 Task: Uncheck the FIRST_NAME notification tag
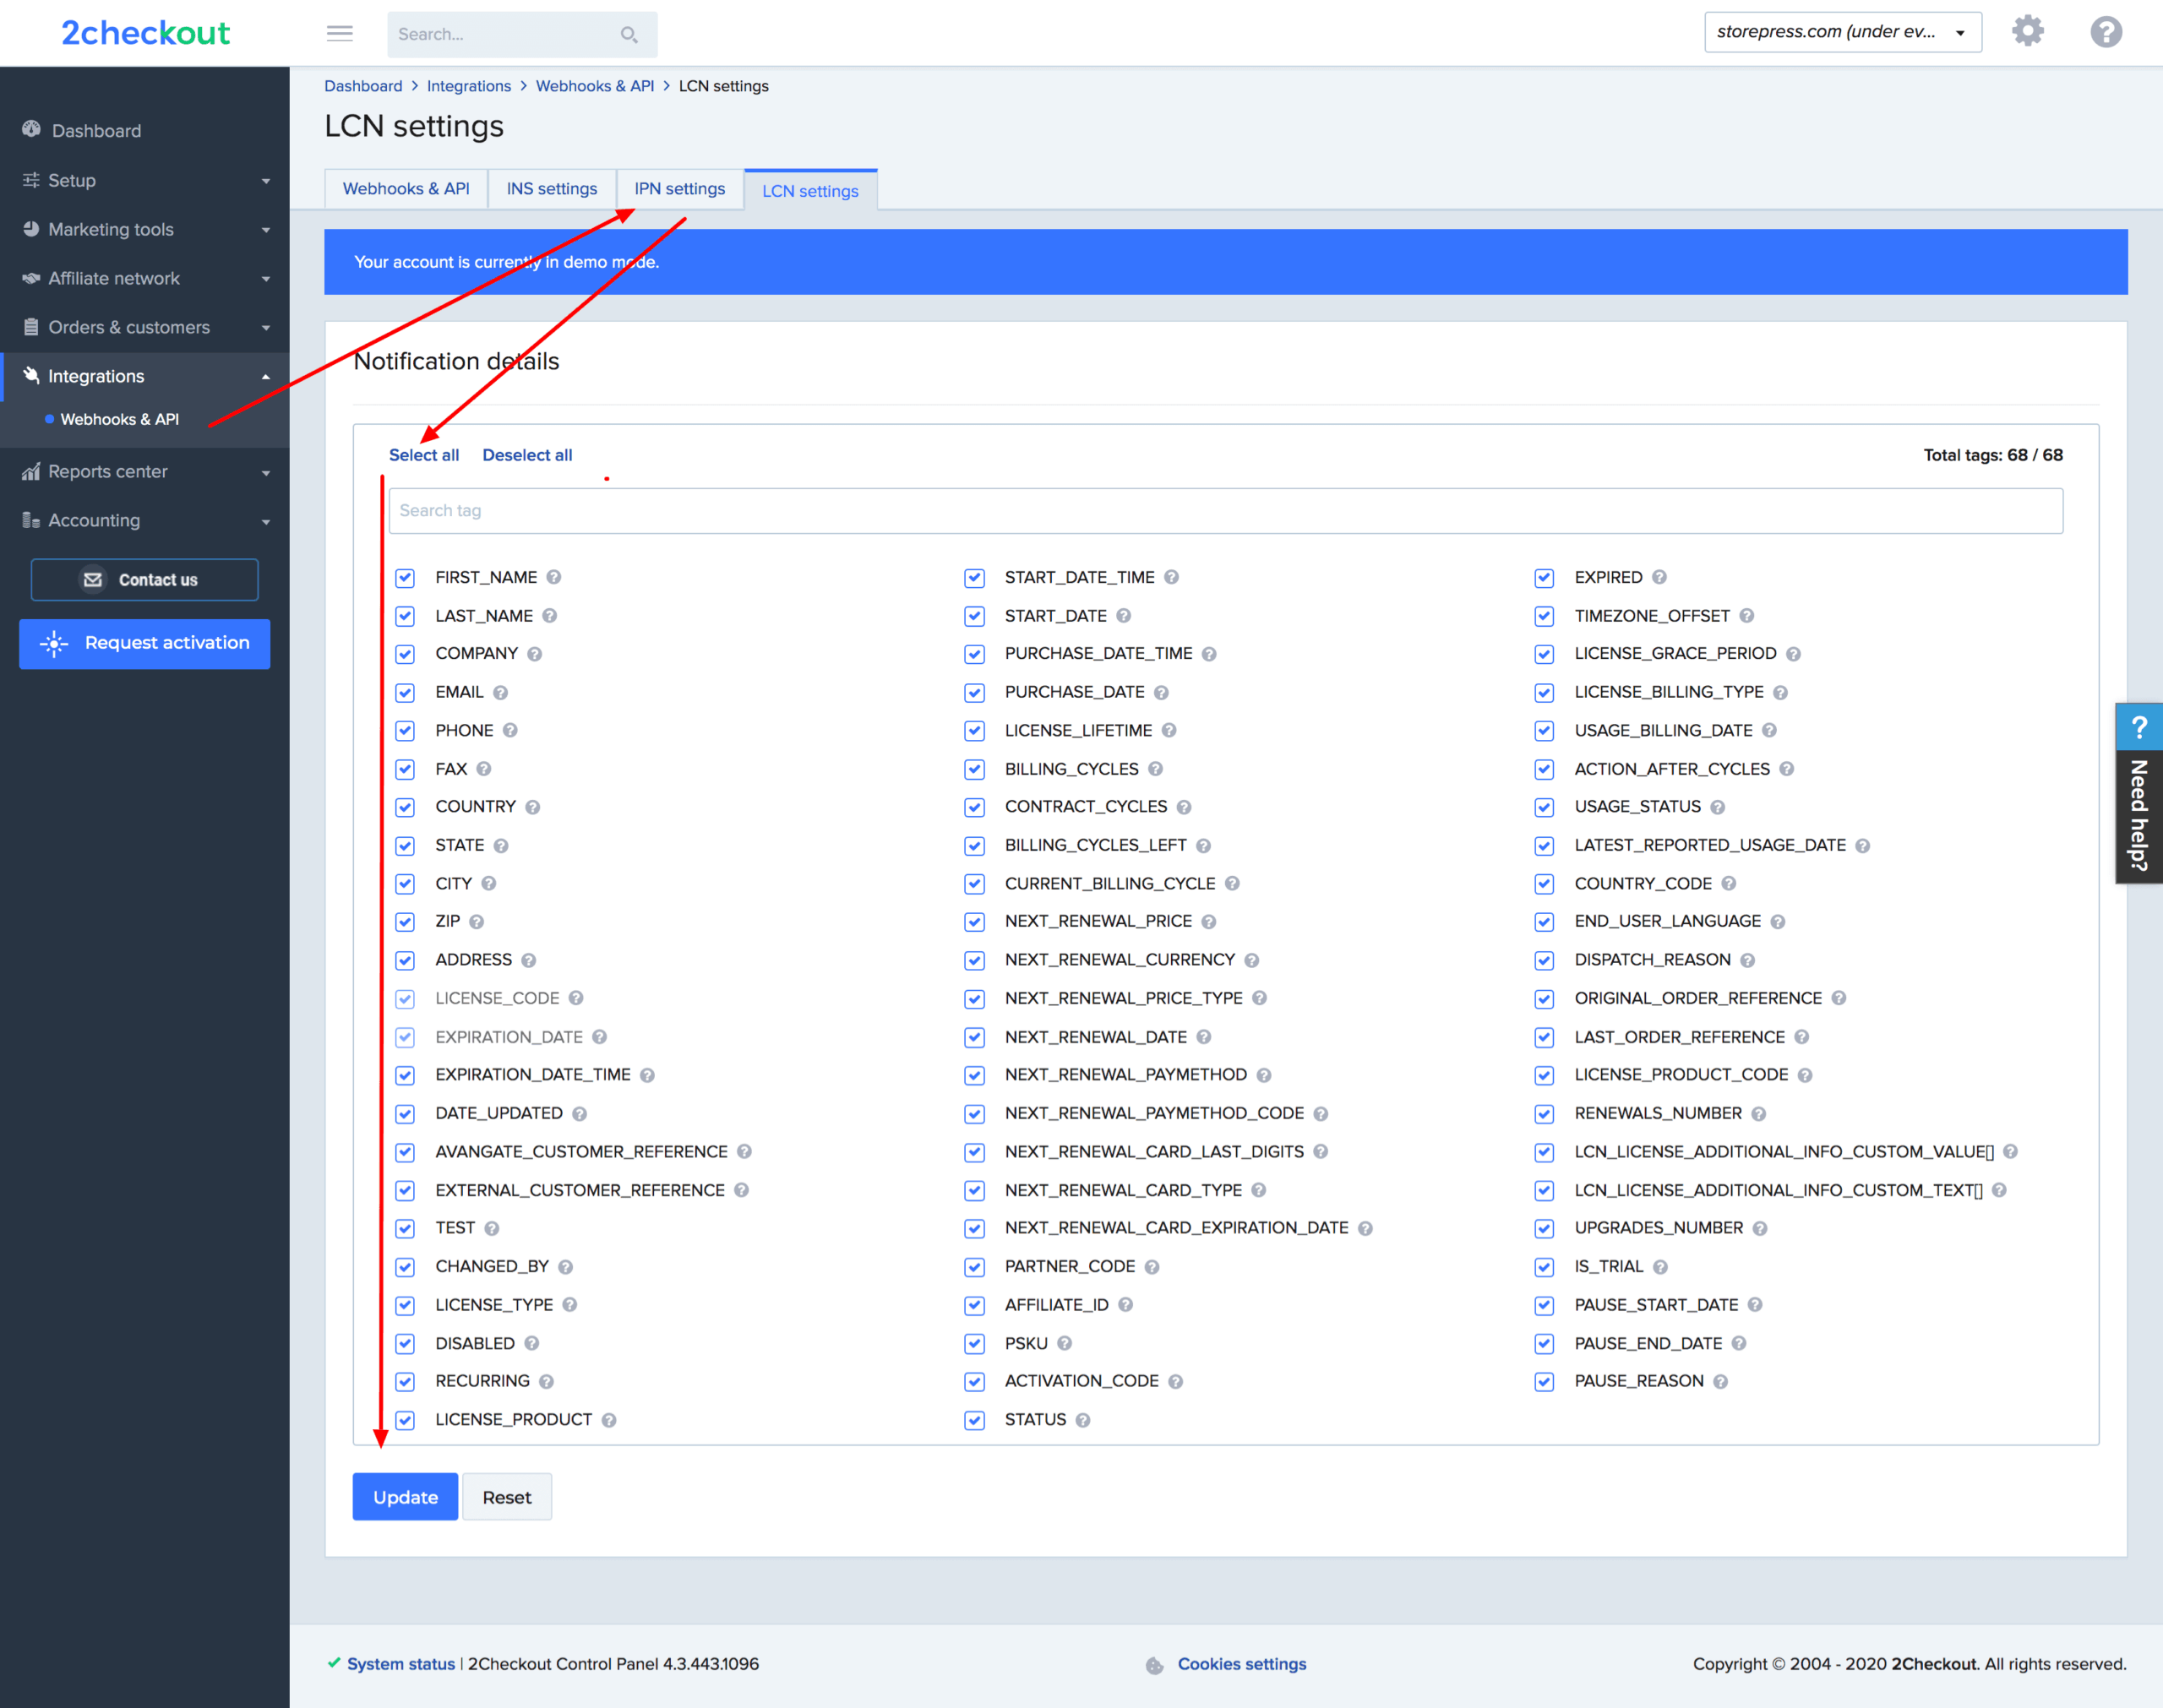(x=405, y=577)
